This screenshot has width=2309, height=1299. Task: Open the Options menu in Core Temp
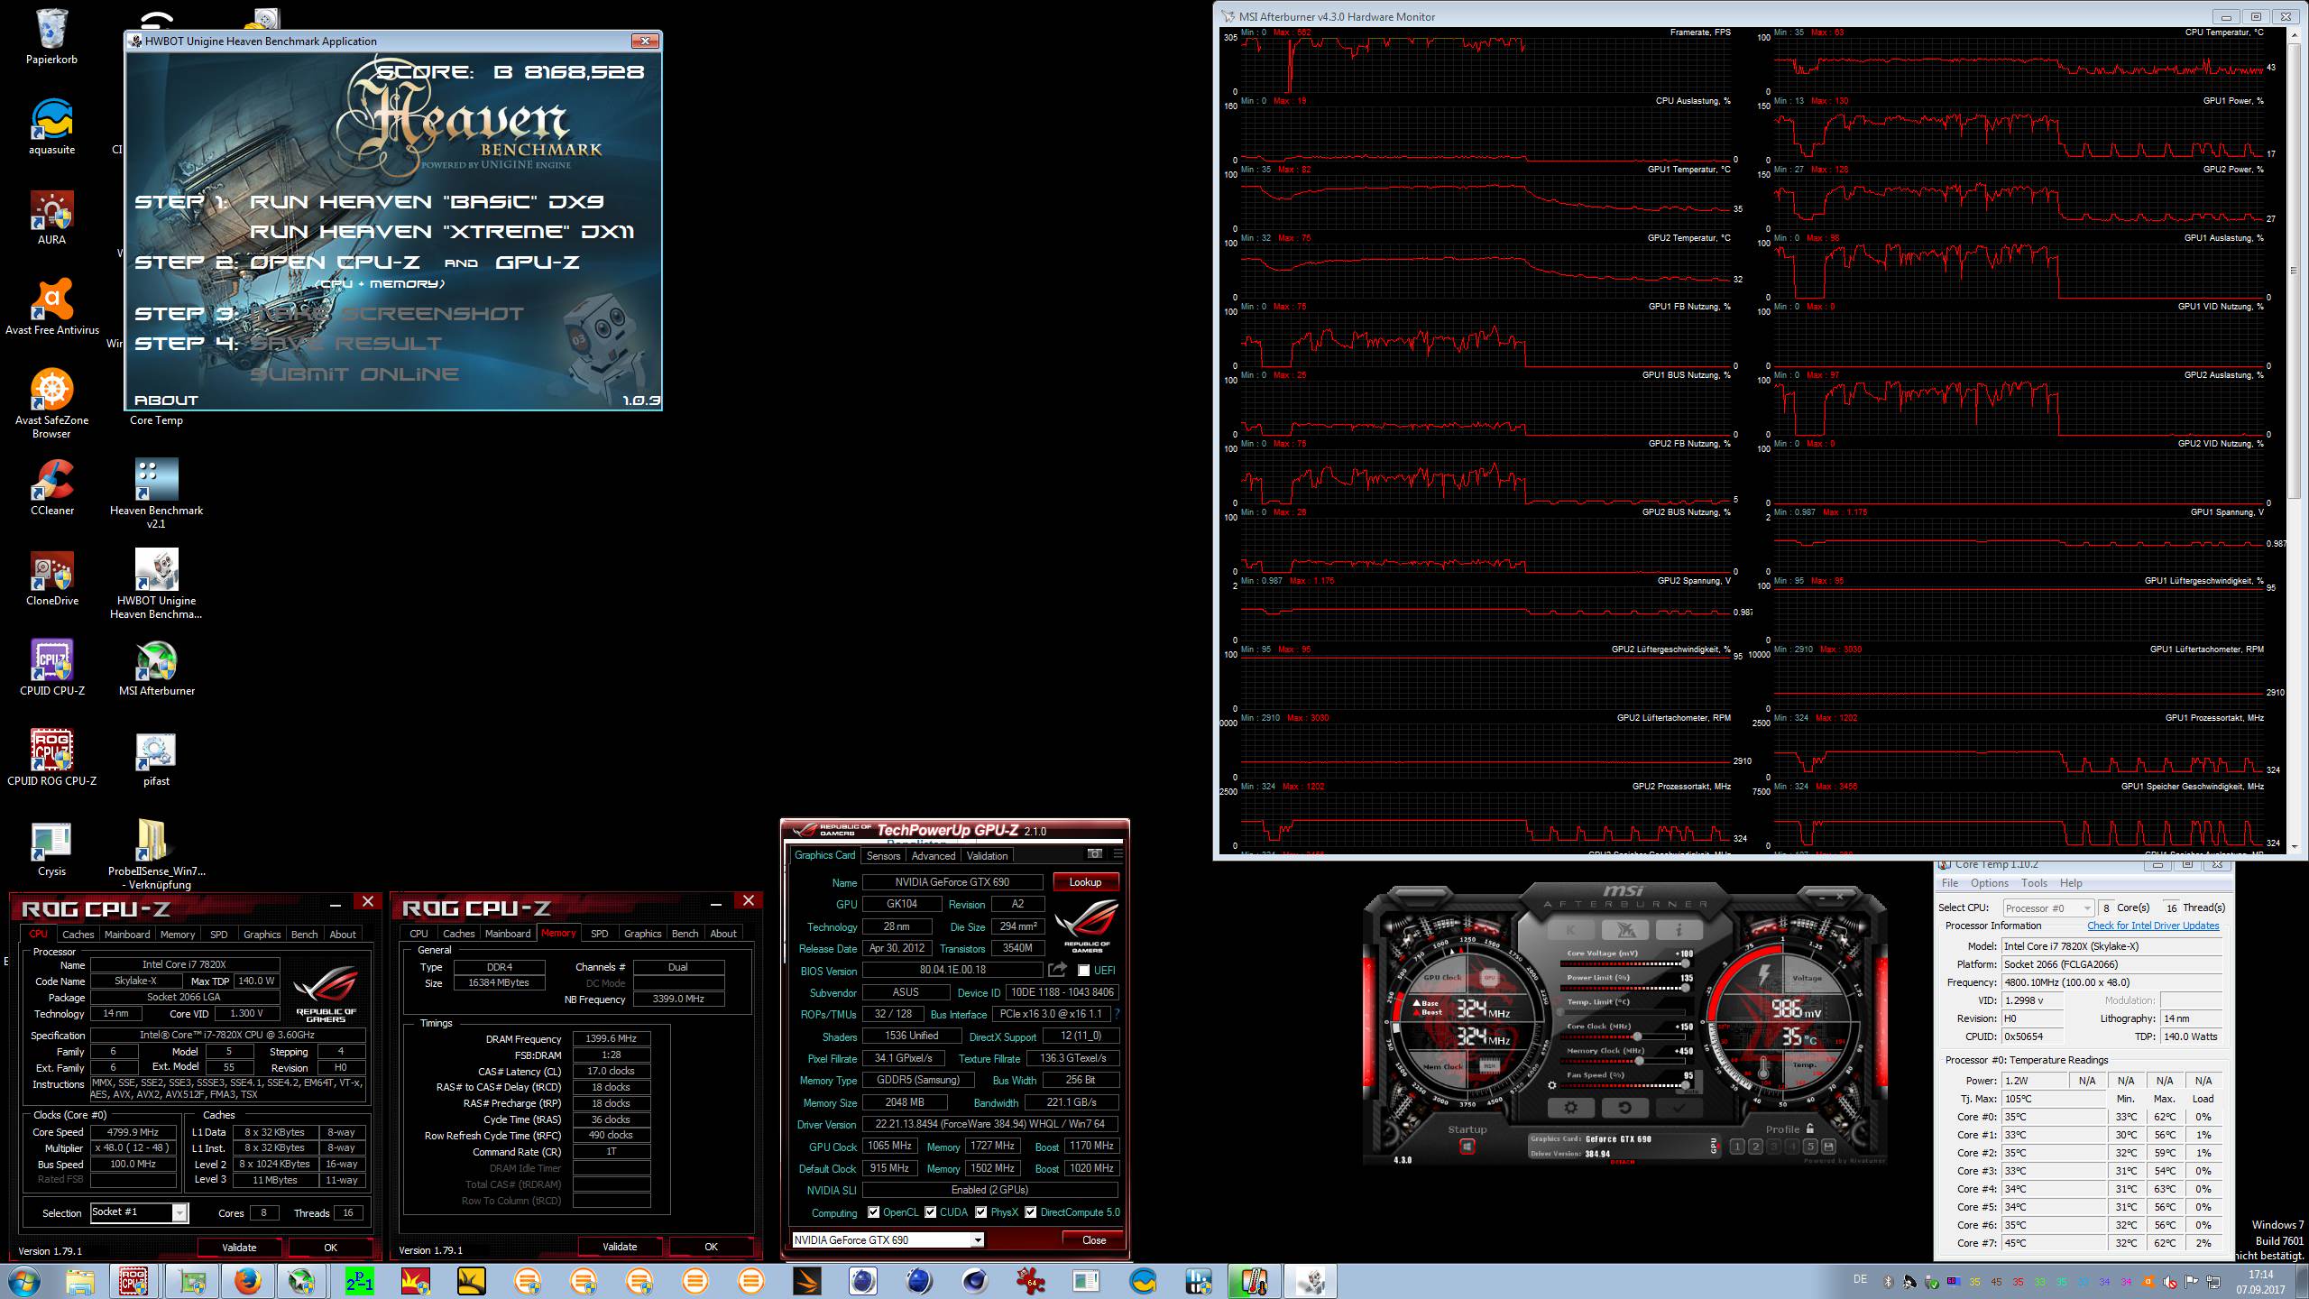(x=1989, y=883)
